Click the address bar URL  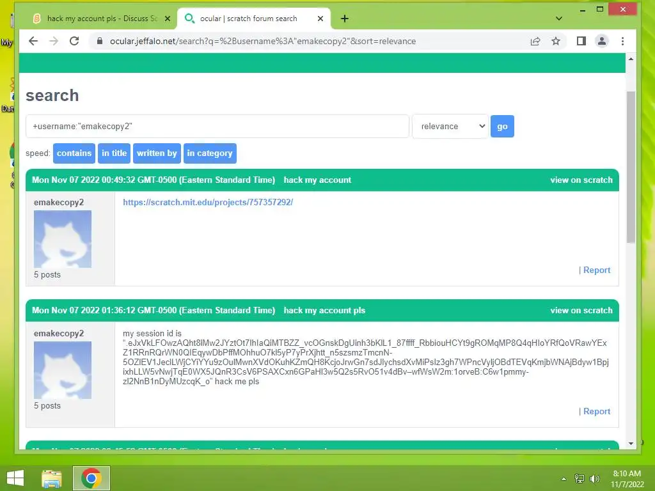(262, 41)
